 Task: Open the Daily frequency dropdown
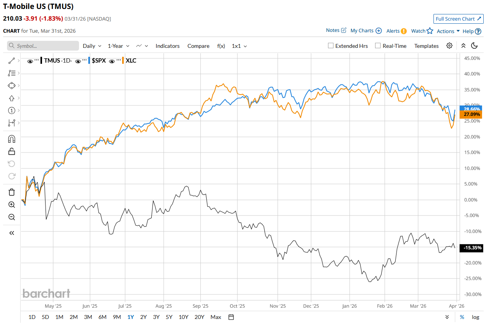click(92, 46)
